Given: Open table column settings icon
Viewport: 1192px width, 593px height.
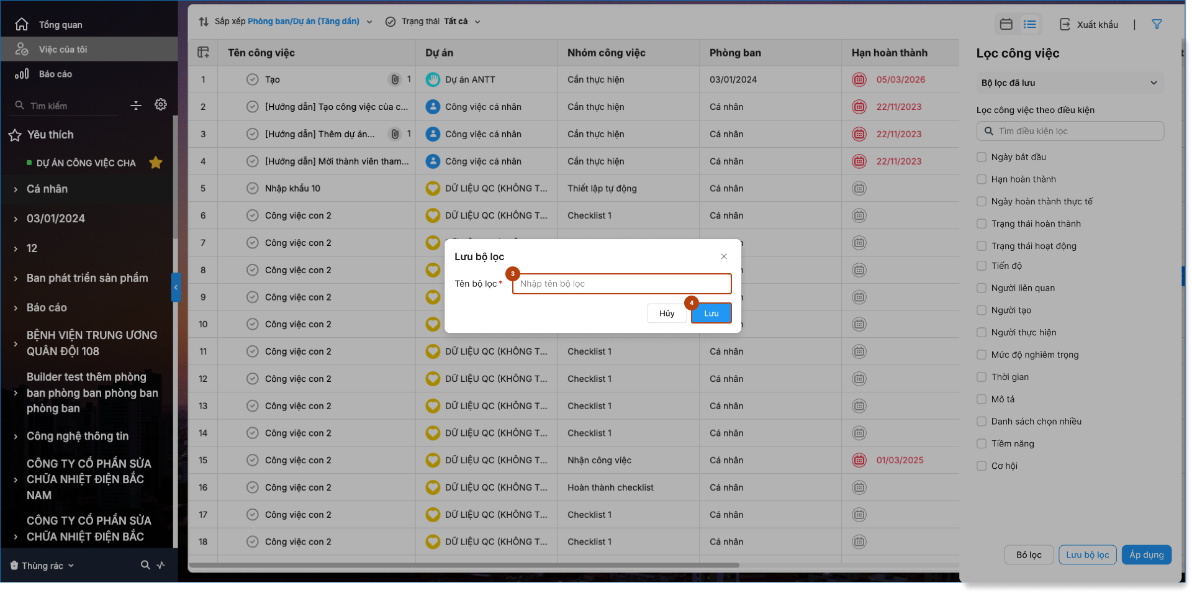Looking at the screenshot, I should pos(203,53).
